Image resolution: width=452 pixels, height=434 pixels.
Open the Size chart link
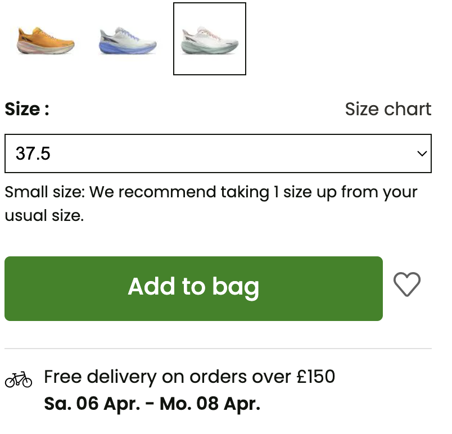[x=388, y=109]
